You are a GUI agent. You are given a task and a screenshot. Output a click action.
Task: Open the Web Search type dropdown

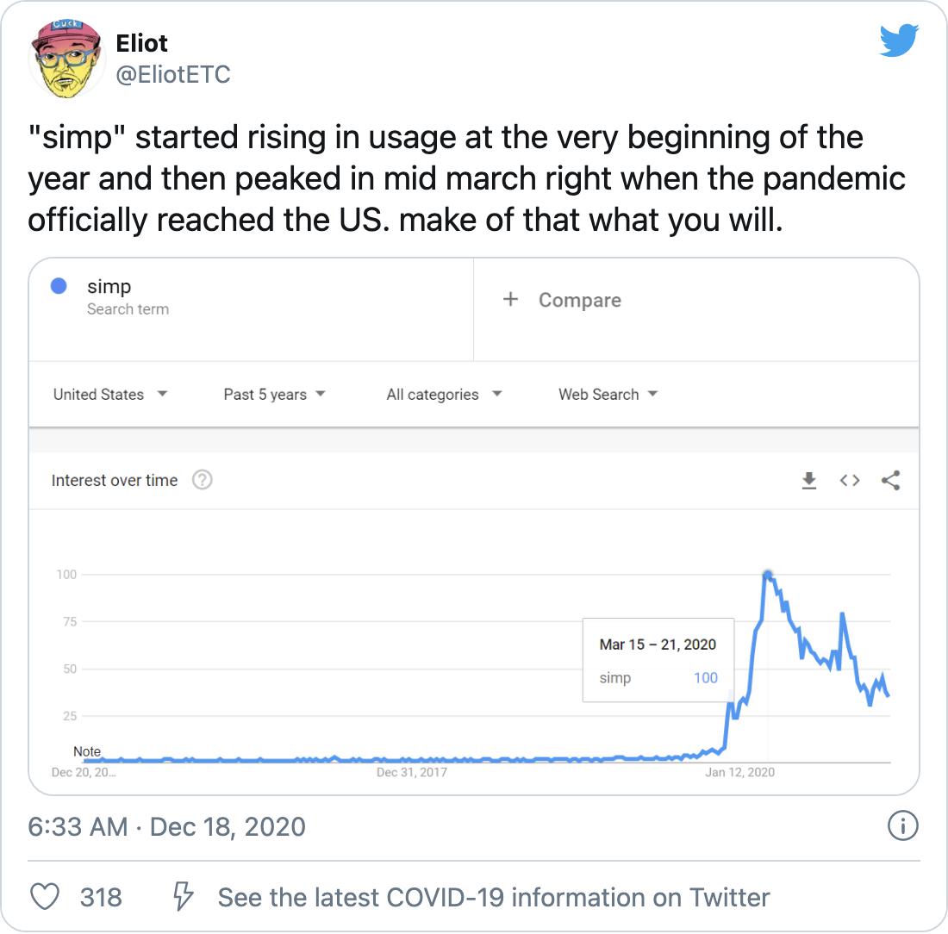[x=608, y=395]
